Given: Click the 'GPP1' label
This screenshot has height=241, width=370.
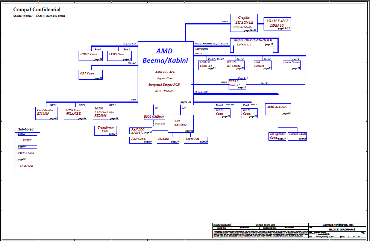Looking at the screenshot, I should click(53, 105).
